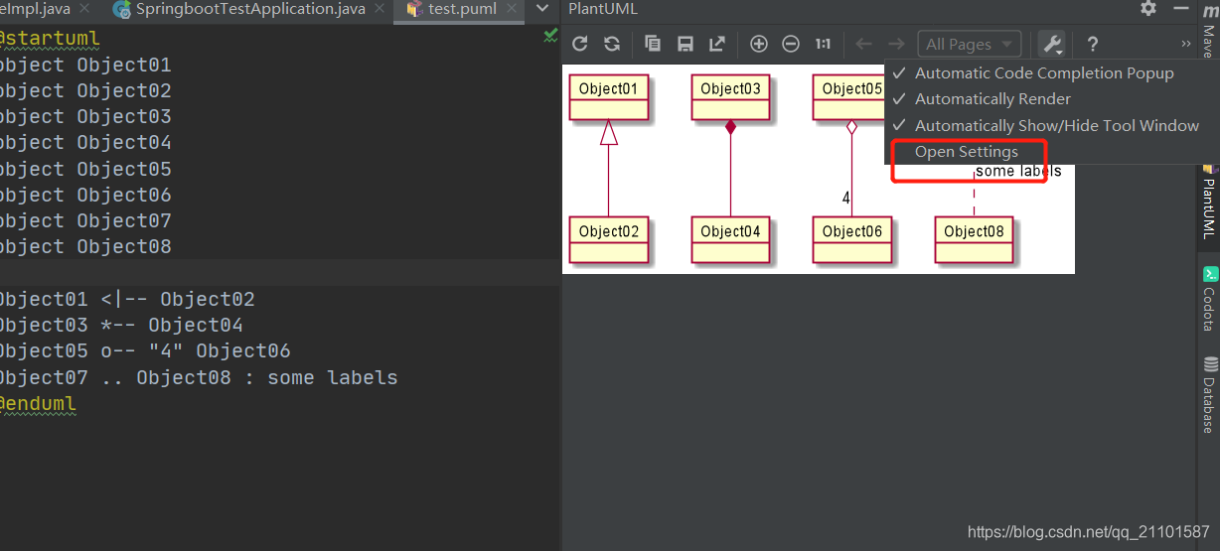This screenshot has height=551, width=1220.
Task: Select the PlantUML side tool window tab
Action: 1209,202
